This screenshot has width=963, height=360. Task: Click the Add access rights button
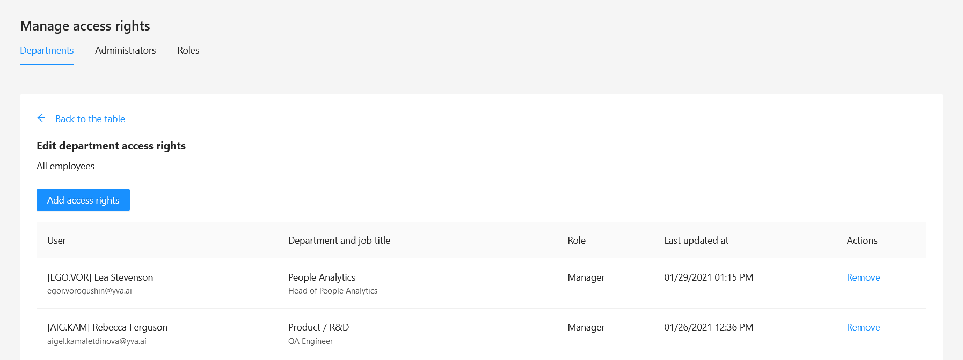tap(83, 200)
